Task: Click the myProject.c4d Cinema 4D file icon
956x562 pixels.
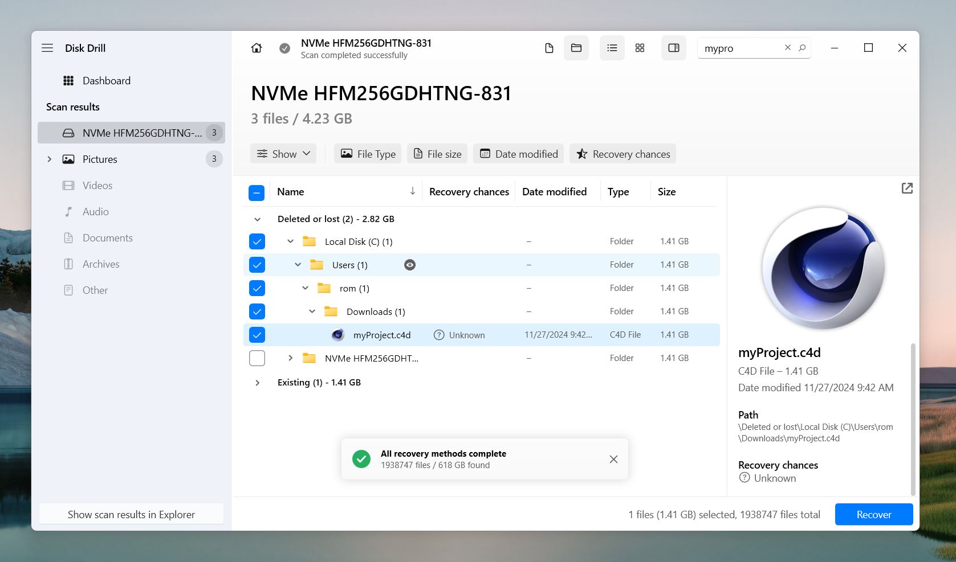Action: click(338, 335)
